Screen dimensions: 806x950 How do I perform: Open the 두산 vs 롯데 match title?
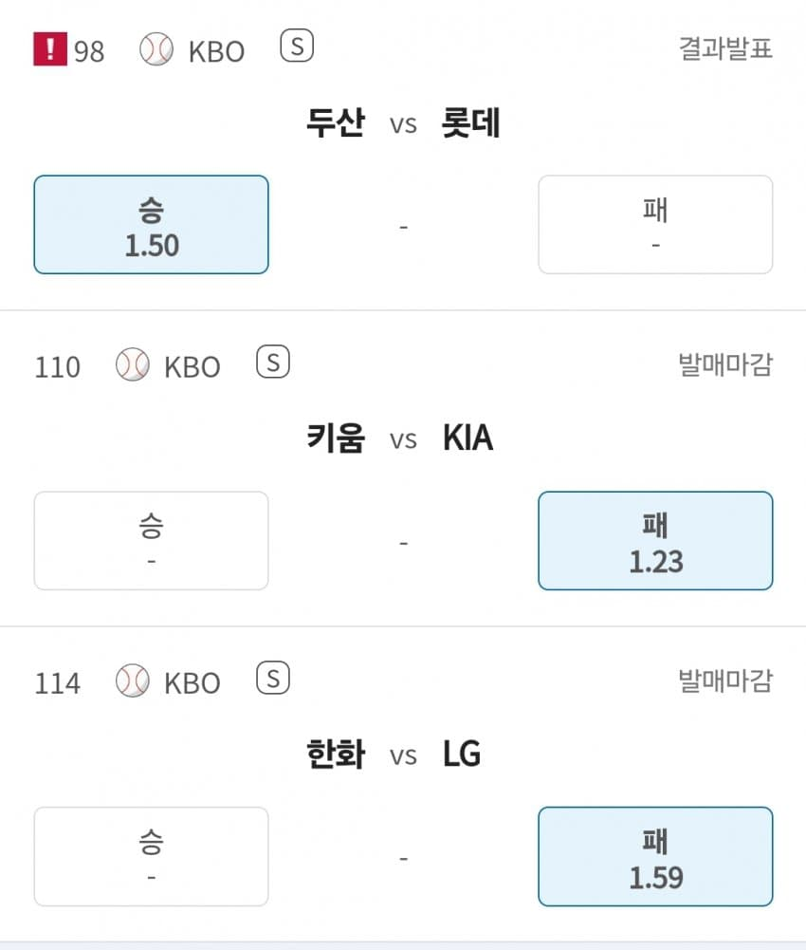pyautogui.click(x=403, y=123)
